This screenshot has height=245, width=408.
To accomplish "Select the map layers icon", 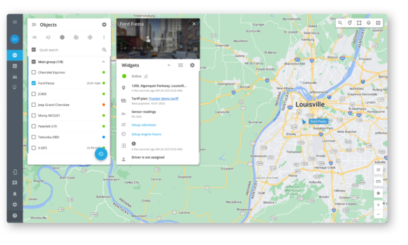I will point(369,23).
